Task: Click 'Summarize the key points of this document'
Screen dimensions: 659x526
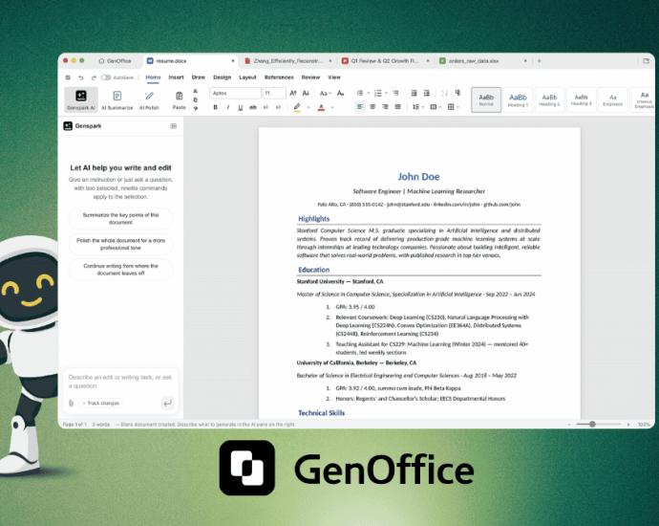Action: point(120,218)
